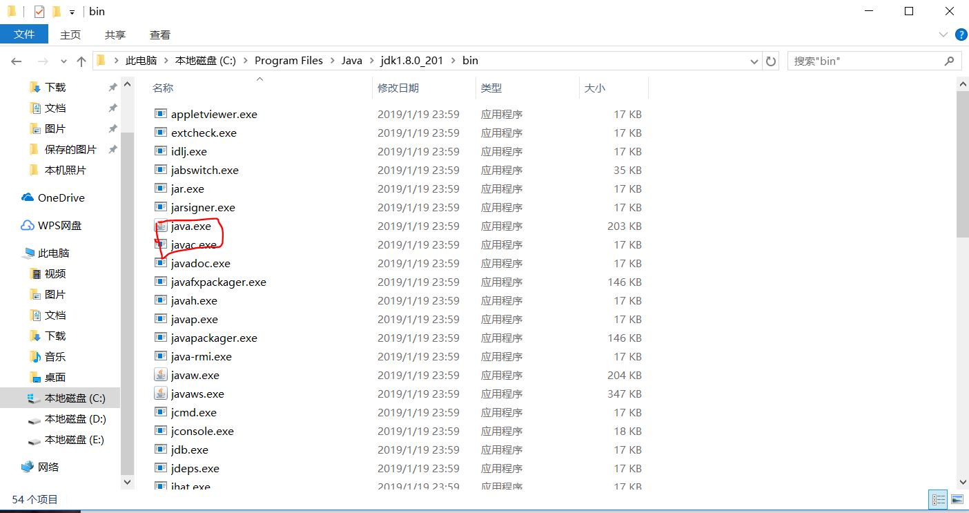Open Help via the question mark icon
The width and height of the screenshot is (969, 513).
961,35
